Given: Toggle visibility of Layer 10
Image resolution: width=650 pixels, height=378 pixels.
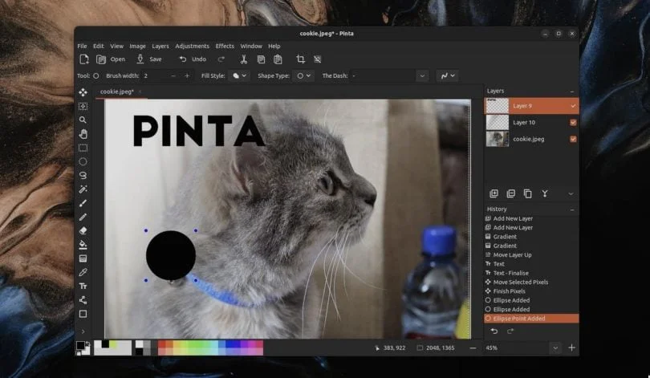Looking at the screenshot, I should click(x=573, y=123).
